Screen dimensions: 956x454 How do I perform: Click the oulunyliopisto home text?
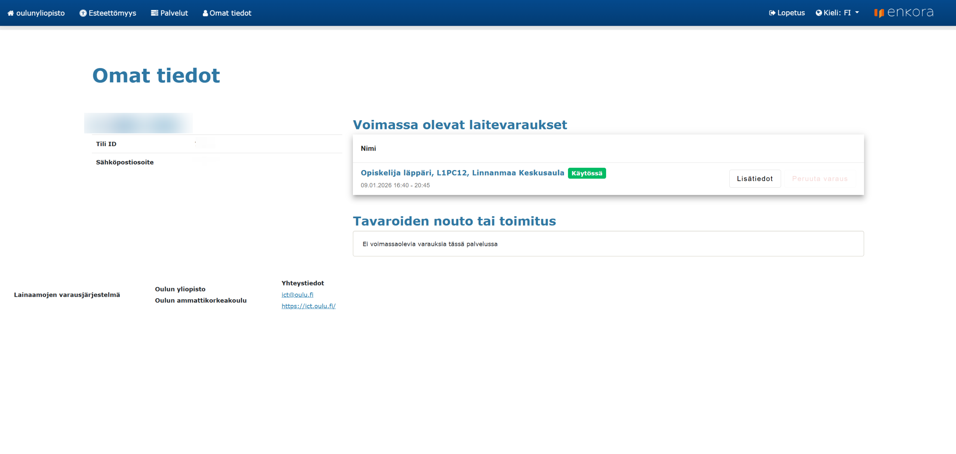pyautogui.click(x=40, y=13)
